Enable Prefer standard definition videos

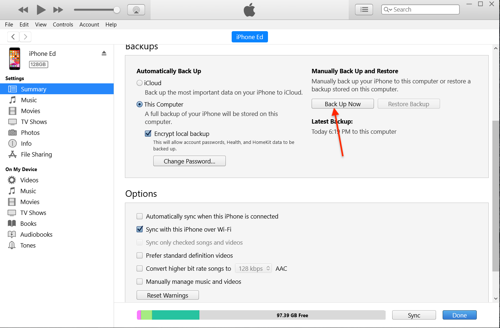click(x=139, y=256)
